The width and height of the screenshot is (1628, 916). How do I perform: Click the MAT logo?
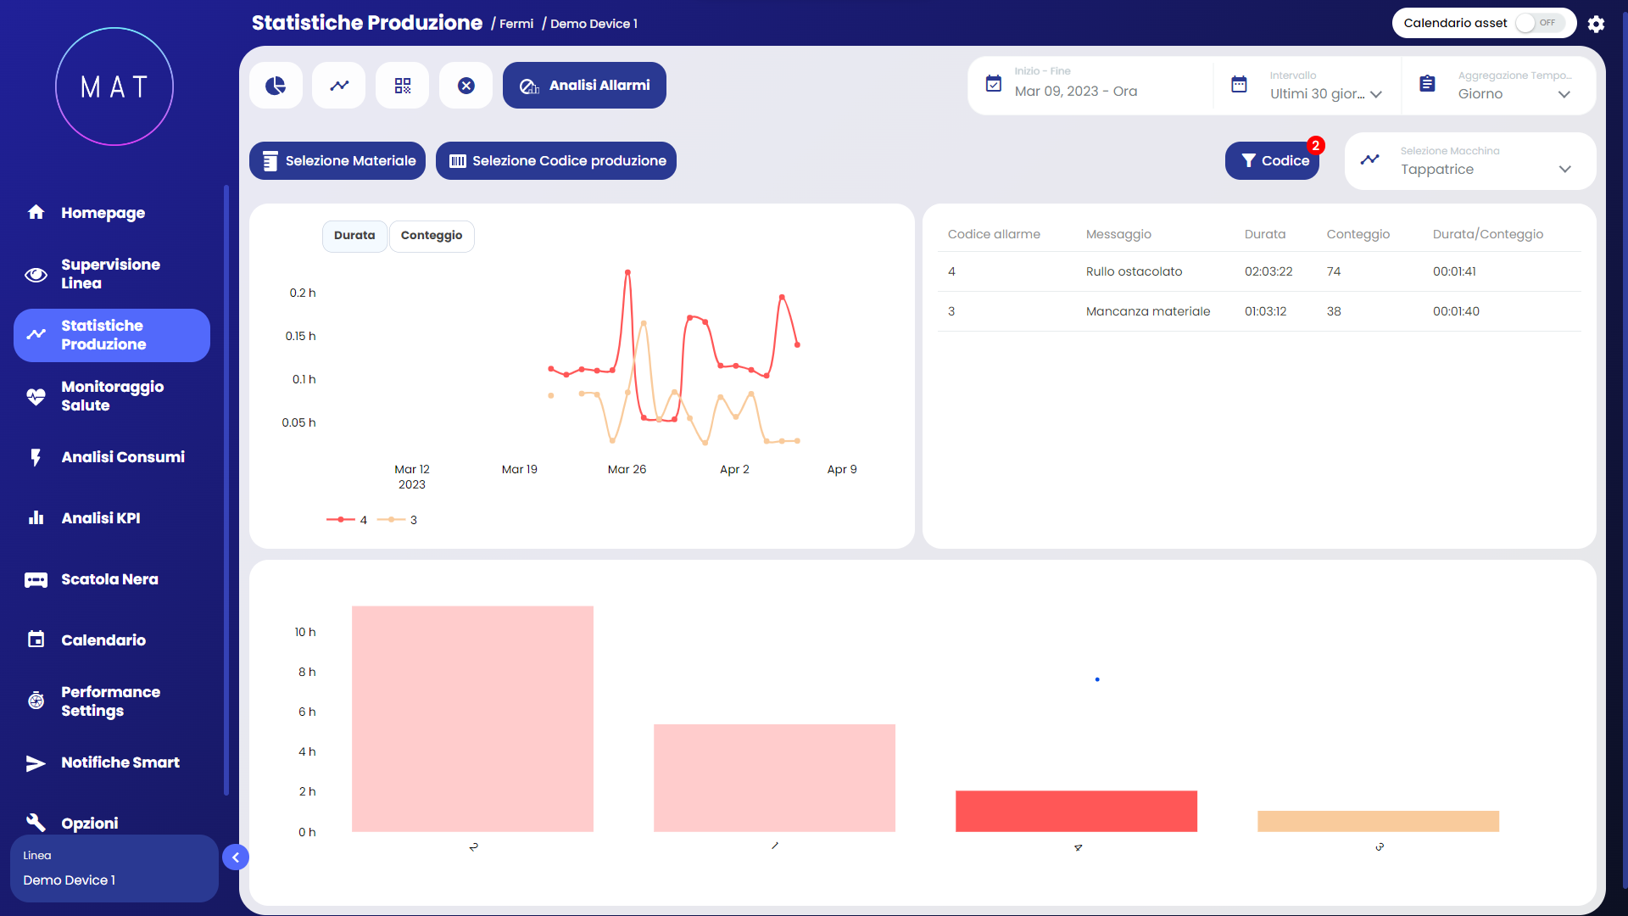114,87
